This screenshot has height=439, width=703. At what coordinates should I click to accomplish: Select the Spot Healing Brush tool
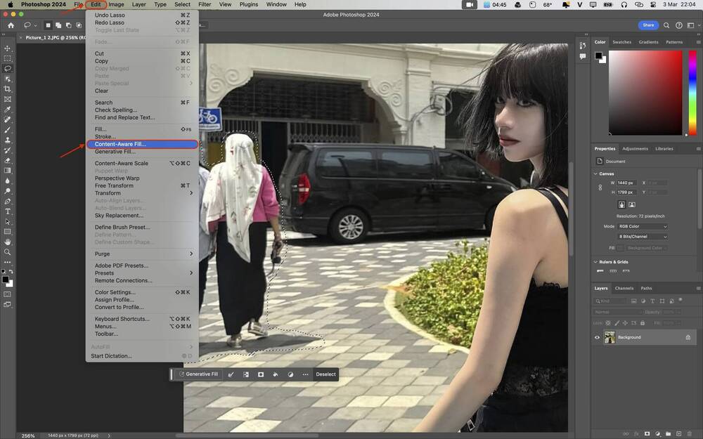click(x=7, y=119)
